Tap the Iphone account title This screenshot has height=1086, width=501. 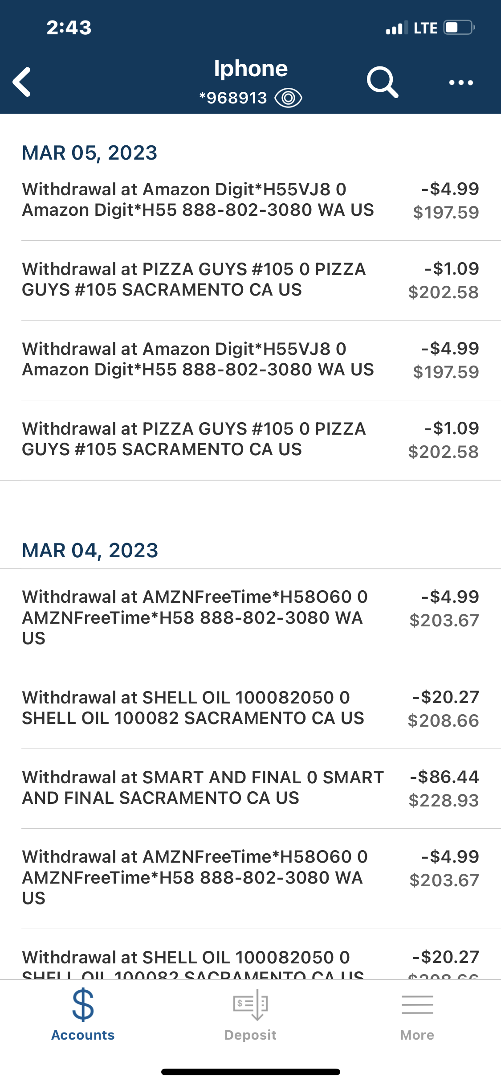(x=251, y=69)
